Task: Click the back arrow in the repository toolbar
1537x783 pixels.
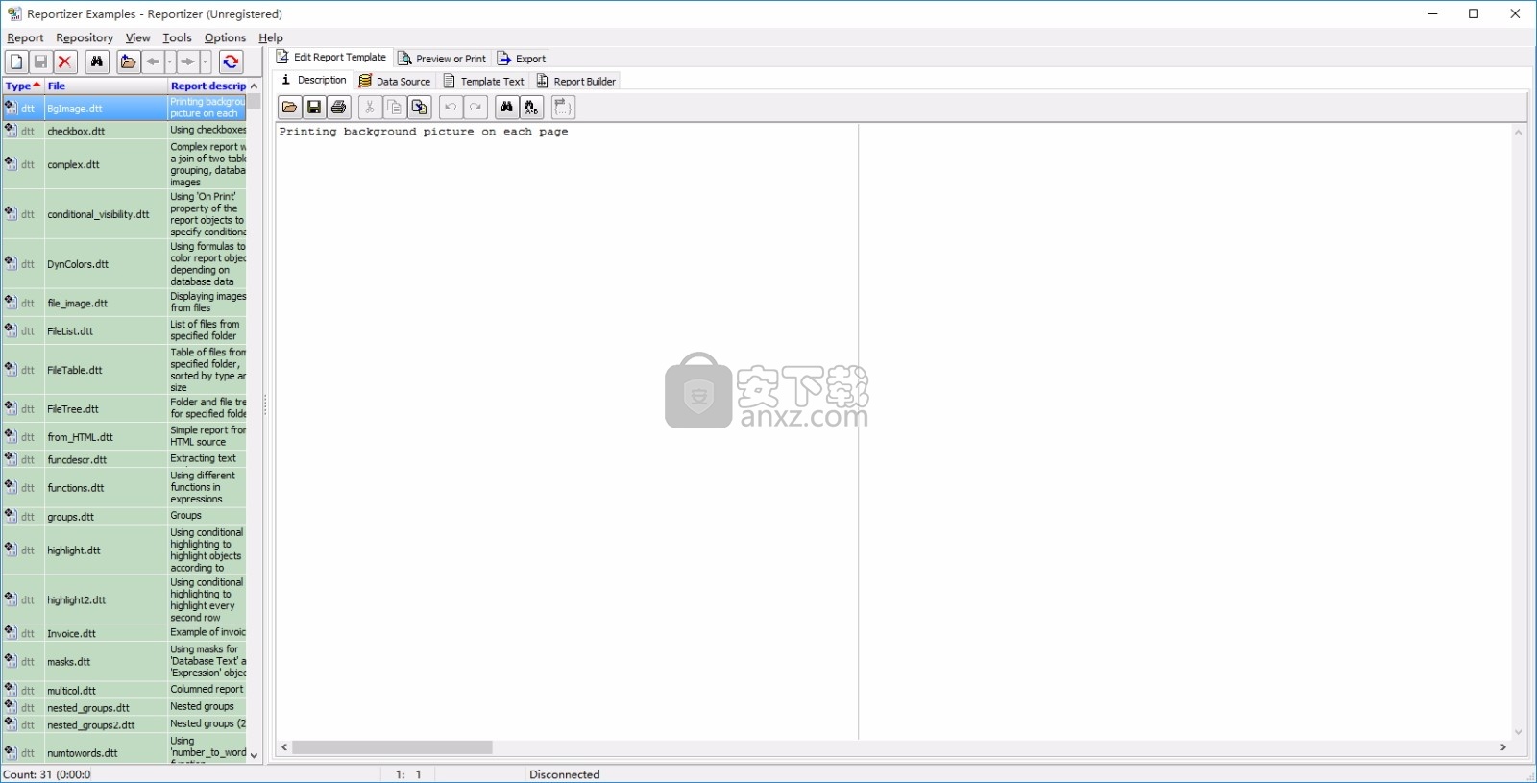Action: (x=153, y=61)
